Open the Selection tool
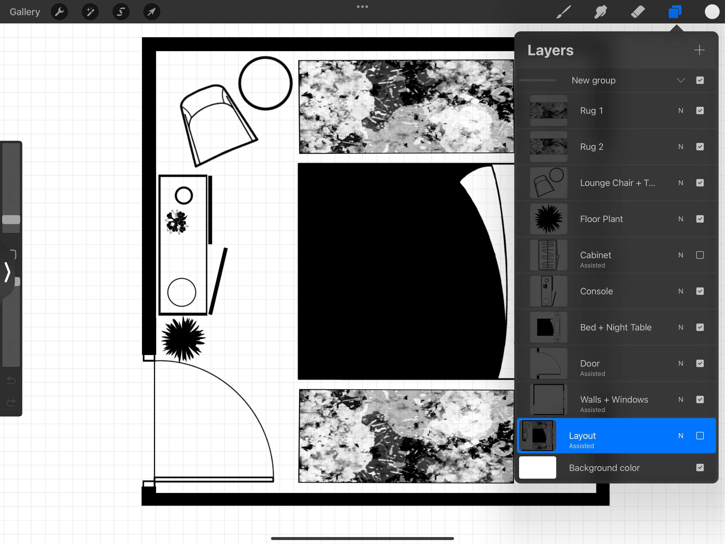The width and height of the screenshot is (725, 544). pos(121,11)
